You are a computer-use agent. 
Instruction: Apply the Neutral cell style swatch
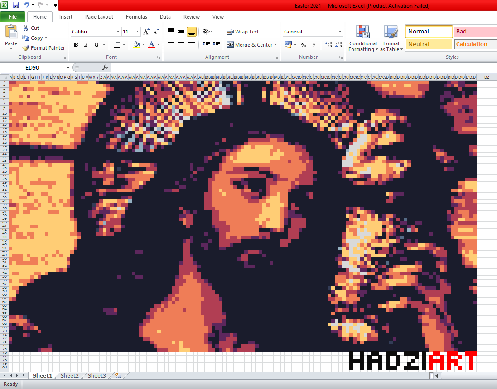click(x=429, y=44)
